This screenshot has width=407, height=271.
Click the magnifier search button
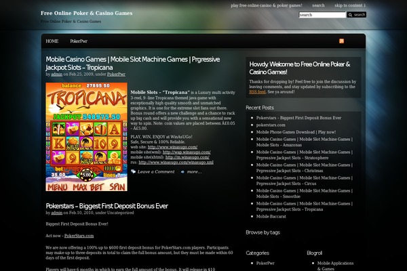pos(357,15)
